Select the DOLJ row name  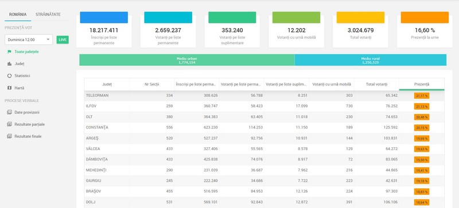point(90,202)
